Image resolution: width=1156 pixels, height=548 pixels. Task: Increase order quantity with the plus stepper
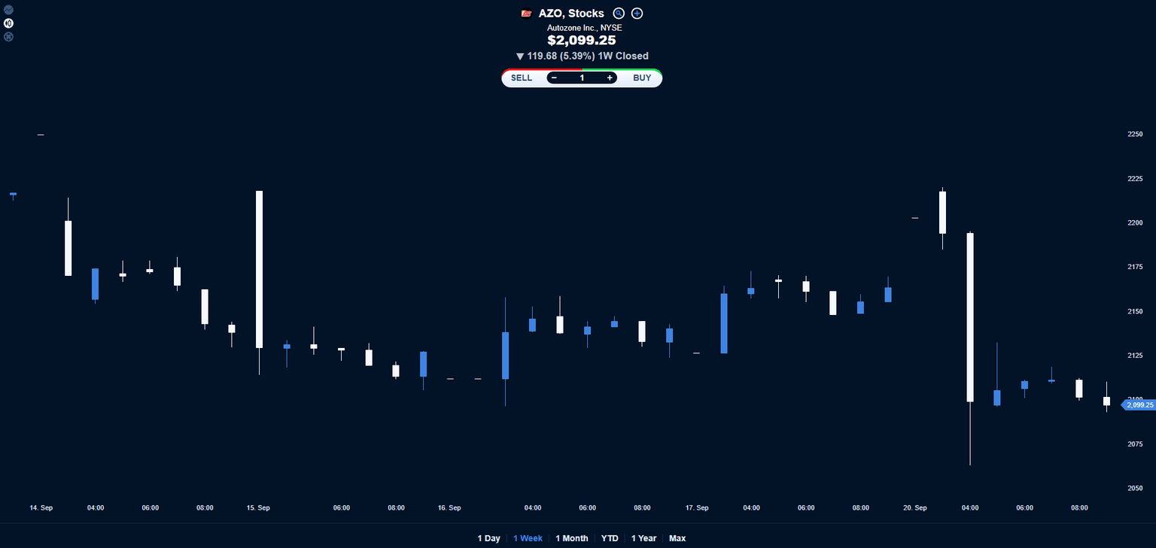coord(610,77)
